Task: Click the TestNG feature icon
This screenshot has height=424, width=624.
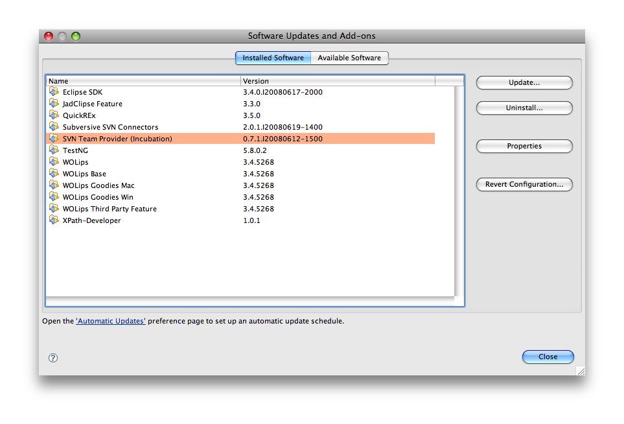Action: [x=54, y=150]
